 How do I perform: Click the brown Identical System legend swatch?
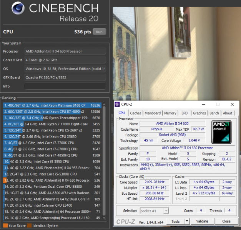[x=29, y=225]
